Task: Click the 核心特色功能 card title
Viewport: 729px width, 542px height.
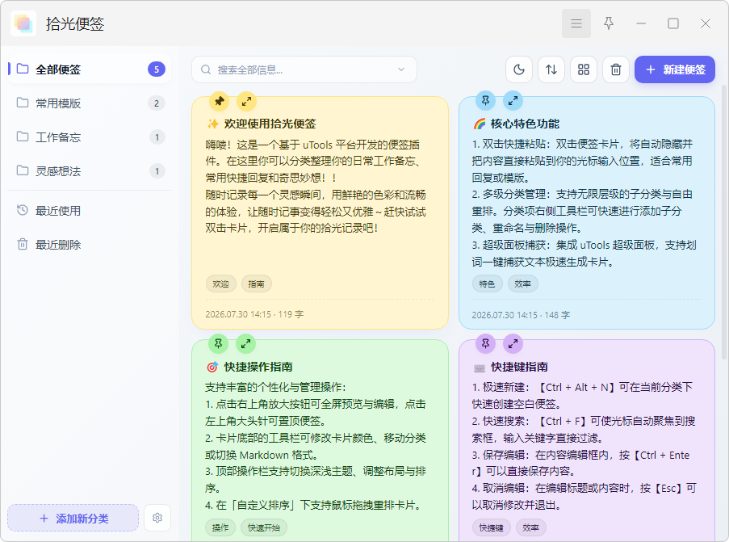Action: click(525, 124)
